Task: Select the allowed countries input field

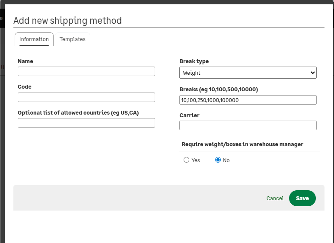Action: pos(86,123)
